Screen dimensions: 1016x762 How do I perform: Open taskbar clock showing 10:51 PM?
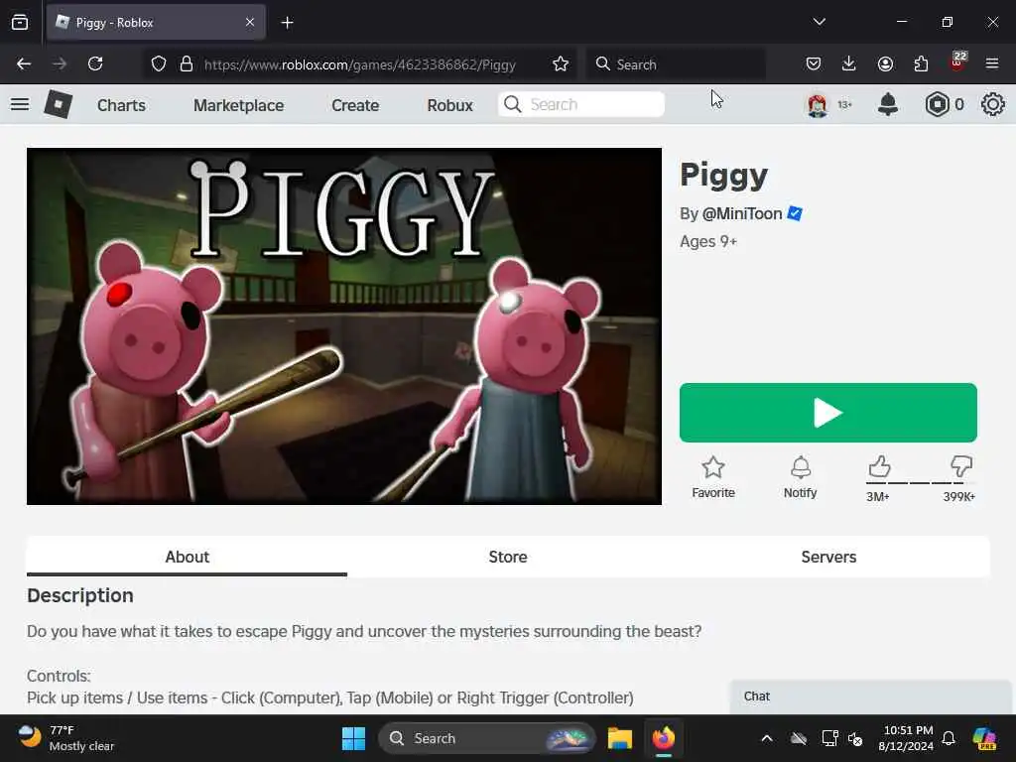tap(907, 738)
